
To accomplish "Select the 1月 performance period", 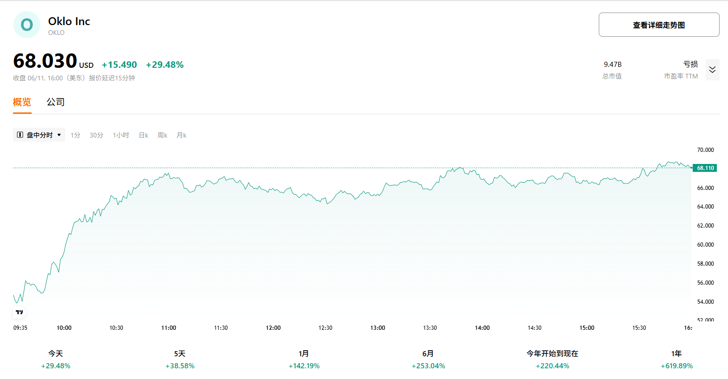I will tap(304, 359).
